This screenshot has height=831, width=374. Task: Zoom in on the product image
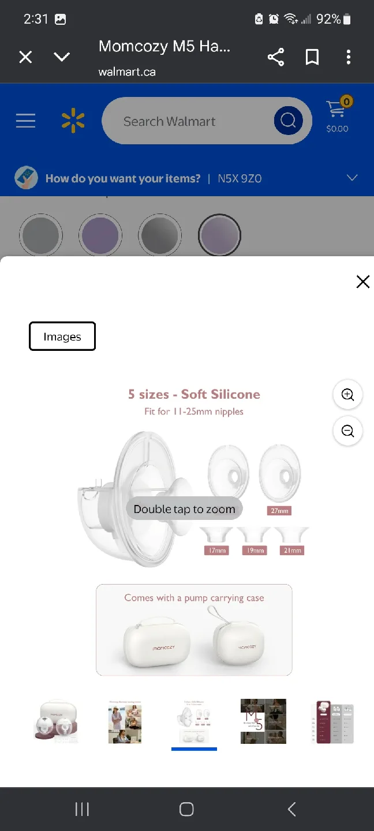click(x=347, y=395)
